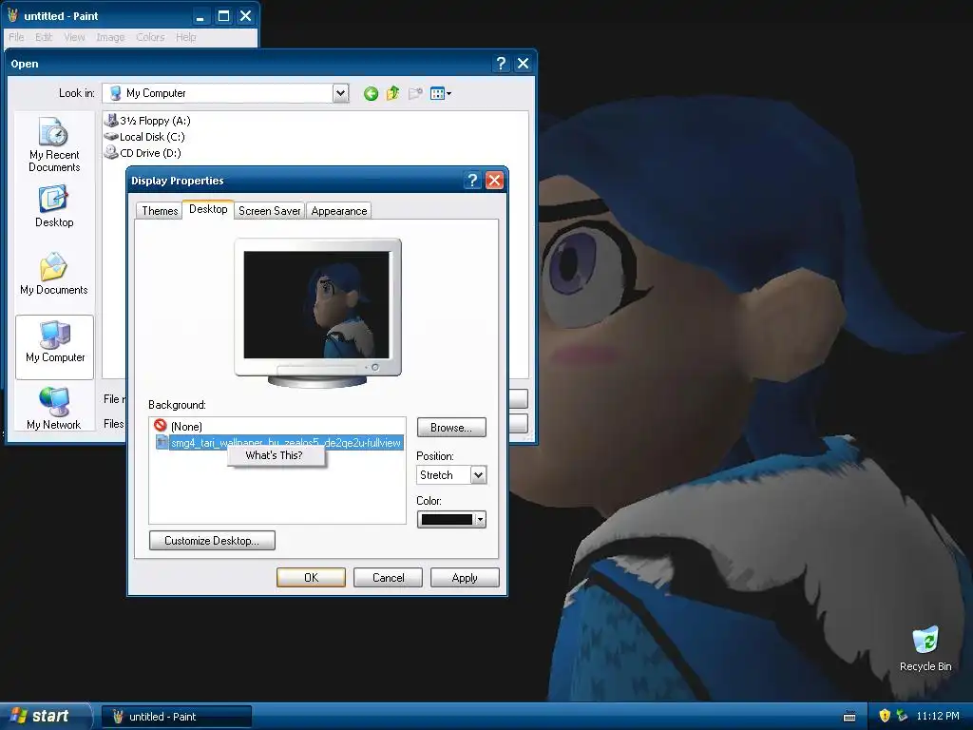Open the Appearance tab

pyautogui.click(x=339, y=211)
